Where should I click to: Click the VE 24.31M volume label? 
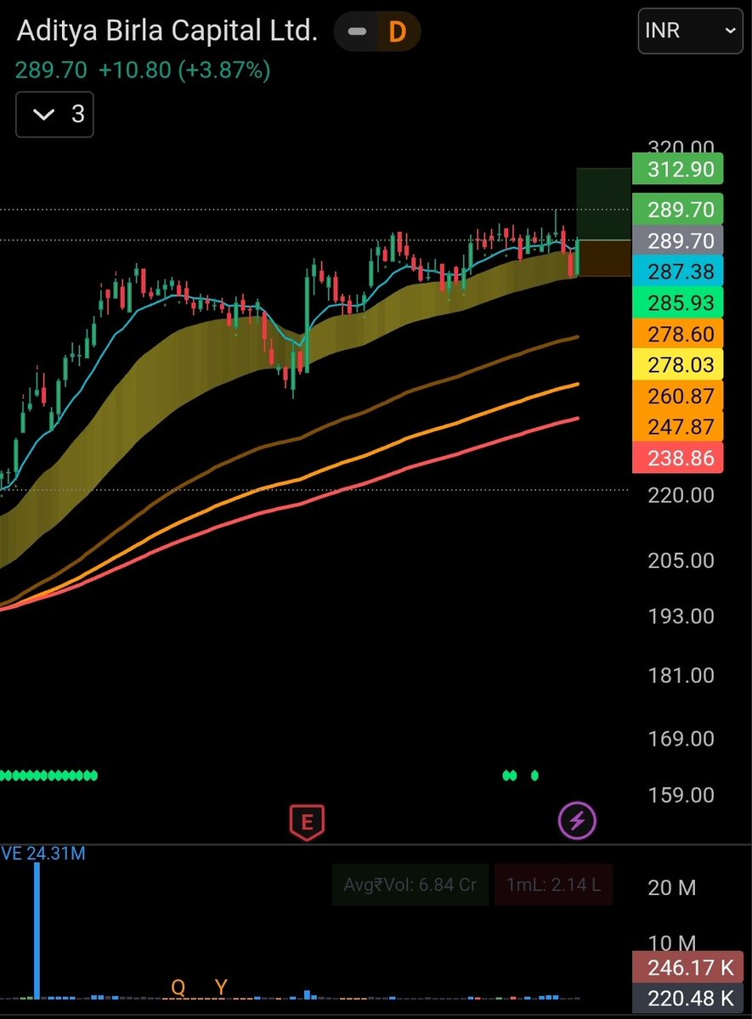click(x=43, y=853)
